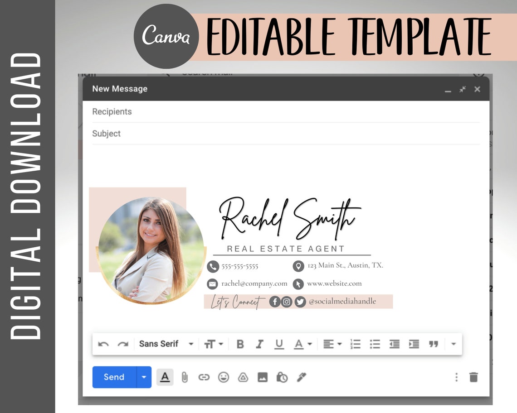Adjust the text size control
The image size is (517, 413).
tap(213, 344)
